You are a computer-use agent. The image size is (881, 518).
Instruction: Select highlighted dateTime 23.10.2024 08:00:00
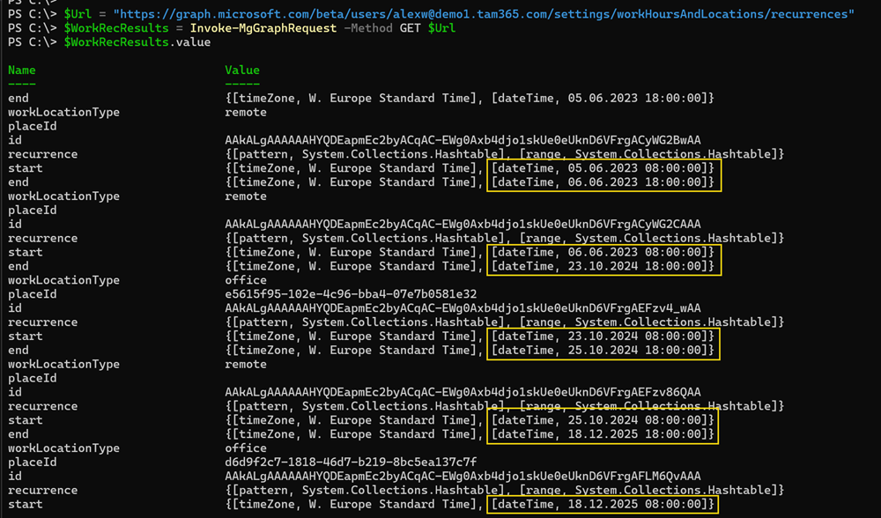pyautogui.click(x=603, y=337)
